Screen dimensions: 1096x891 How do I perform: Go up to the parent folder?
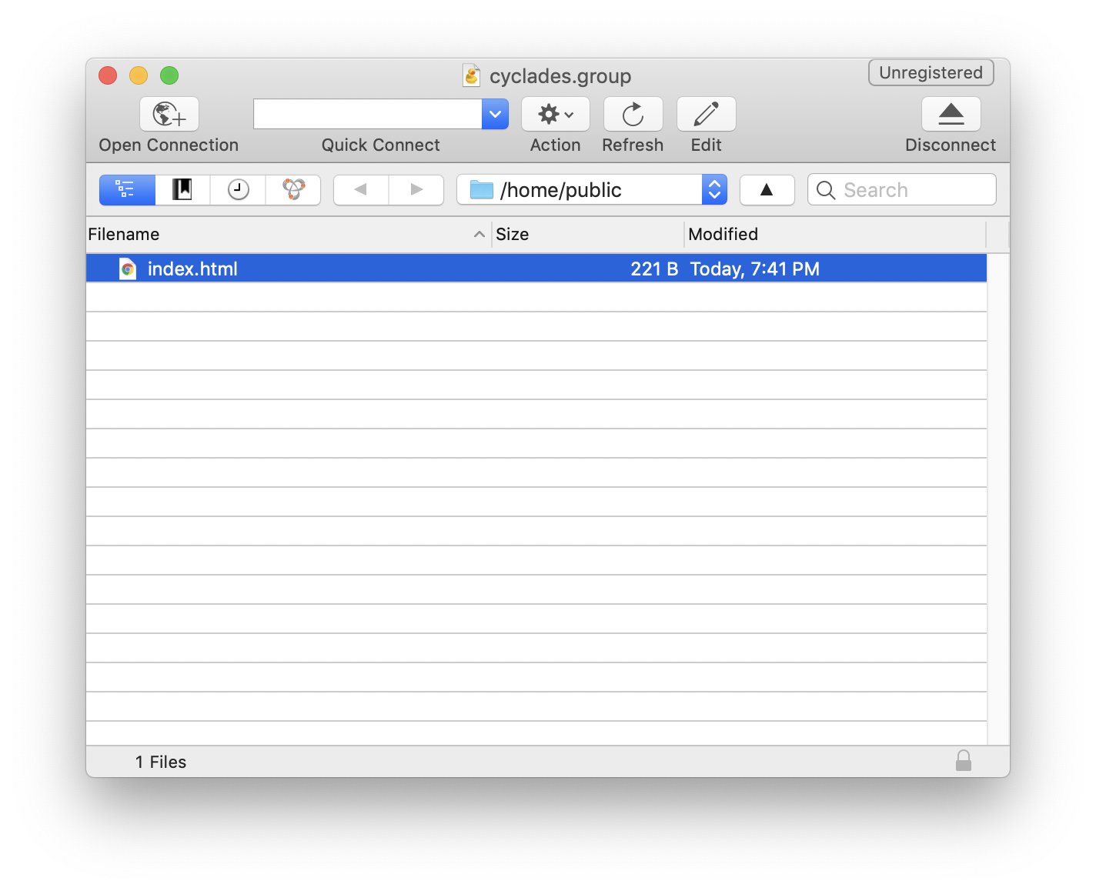coord(767,190)
